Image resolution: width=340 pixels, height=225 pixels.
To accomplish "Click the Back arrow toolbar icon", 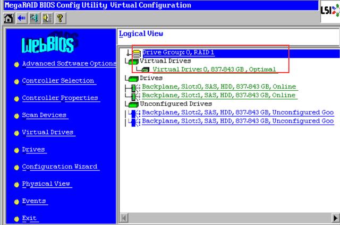I will (x=21, y=18).
